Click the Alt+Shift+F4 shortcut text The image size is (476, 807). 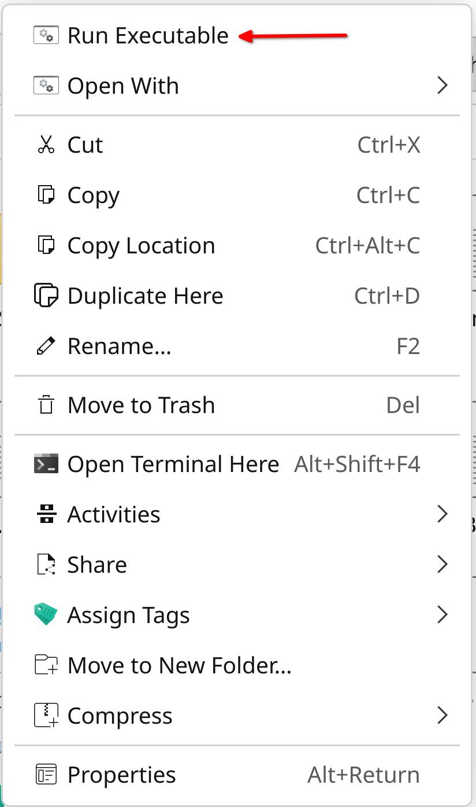point(358,464)
